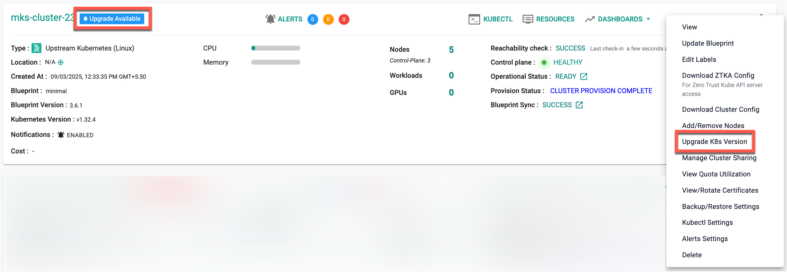Click the Alerts bell icon

click(x=270, y=19)
